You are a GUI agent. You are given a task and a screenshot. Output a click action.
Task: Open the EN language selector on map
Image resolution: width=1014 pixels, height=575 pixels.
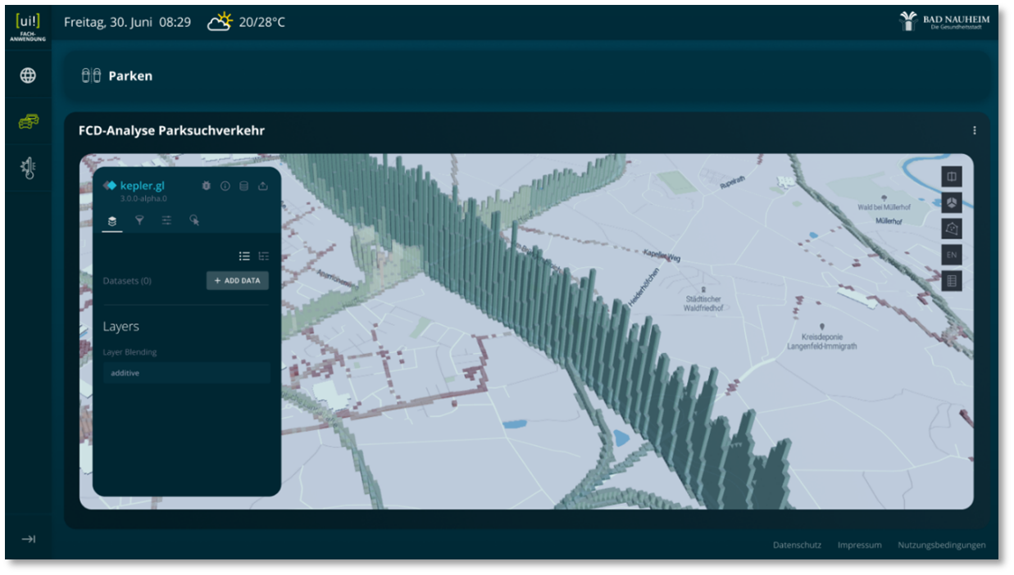[951, 255]
